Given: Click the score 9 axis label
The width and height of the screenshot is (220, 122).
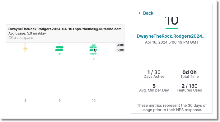Looking at the screenshot, I should 59,101.
